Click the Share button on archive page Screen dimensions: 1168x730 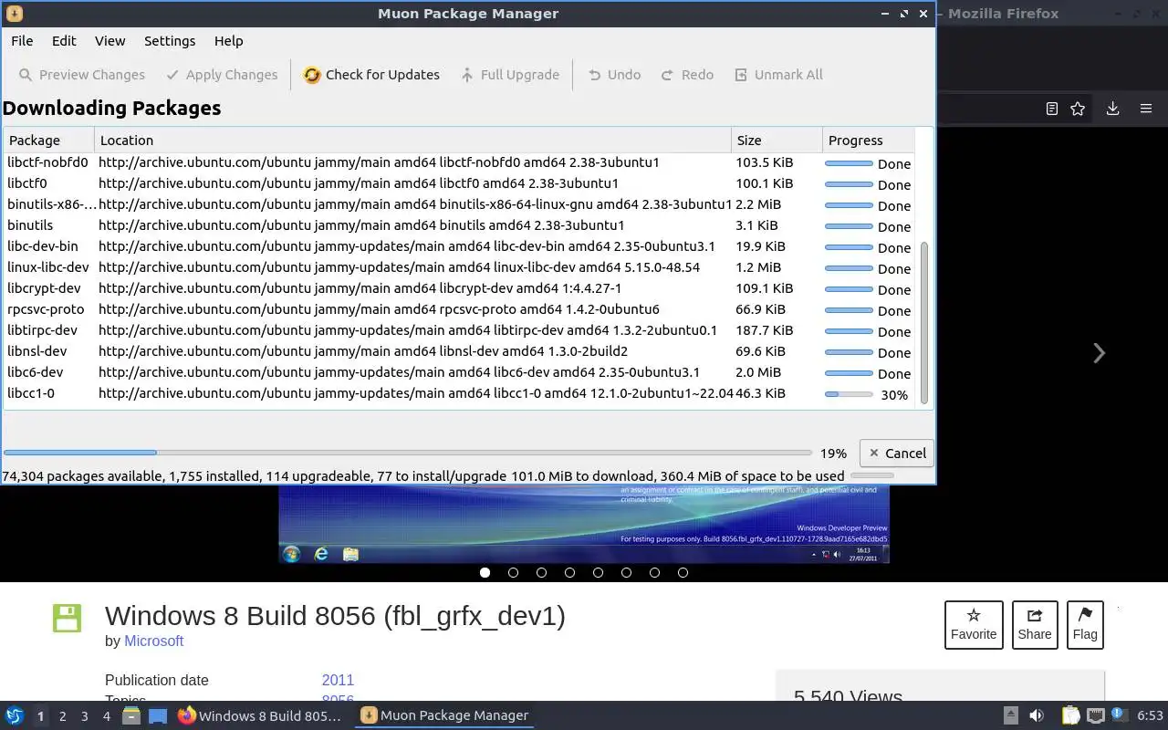point(1035,625)
